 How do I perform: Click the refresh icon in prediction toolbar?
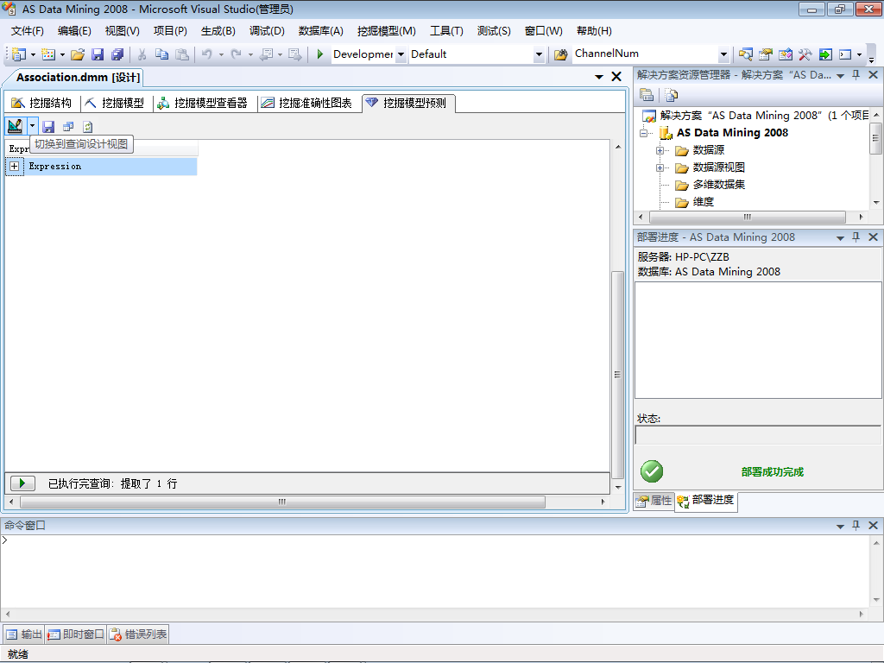(88, 126)
